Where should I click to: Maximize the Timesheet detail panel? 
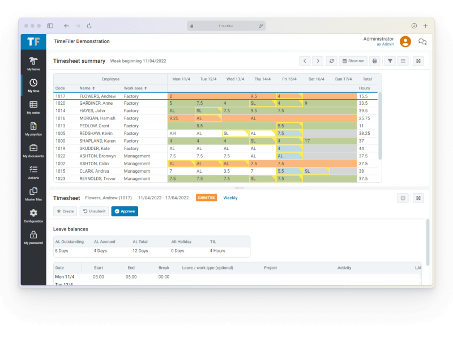[x=418, y=198]
